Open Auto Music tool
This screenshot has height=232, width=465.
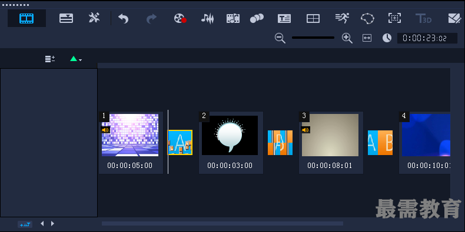coord(233,19)
